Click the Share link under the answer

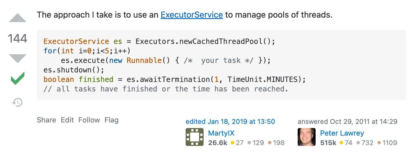(x=46, y=120)
